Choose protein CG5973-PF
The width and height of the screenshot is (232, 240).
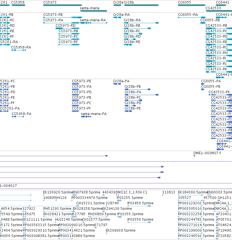pyautogui.click(x=82, y=108)
